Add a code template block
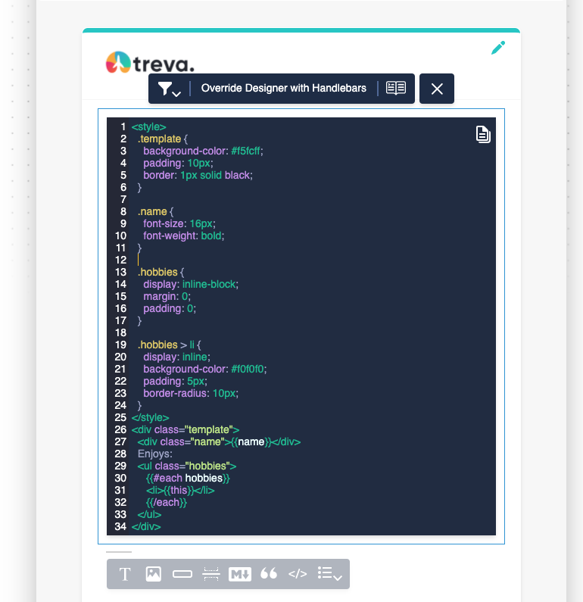 coord(298,574)
